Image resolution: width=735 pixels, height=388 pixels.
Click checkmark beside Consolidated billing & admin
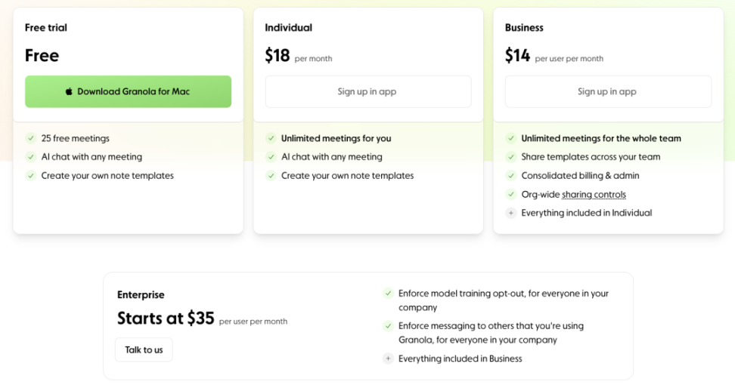click(x=511, y=176)
